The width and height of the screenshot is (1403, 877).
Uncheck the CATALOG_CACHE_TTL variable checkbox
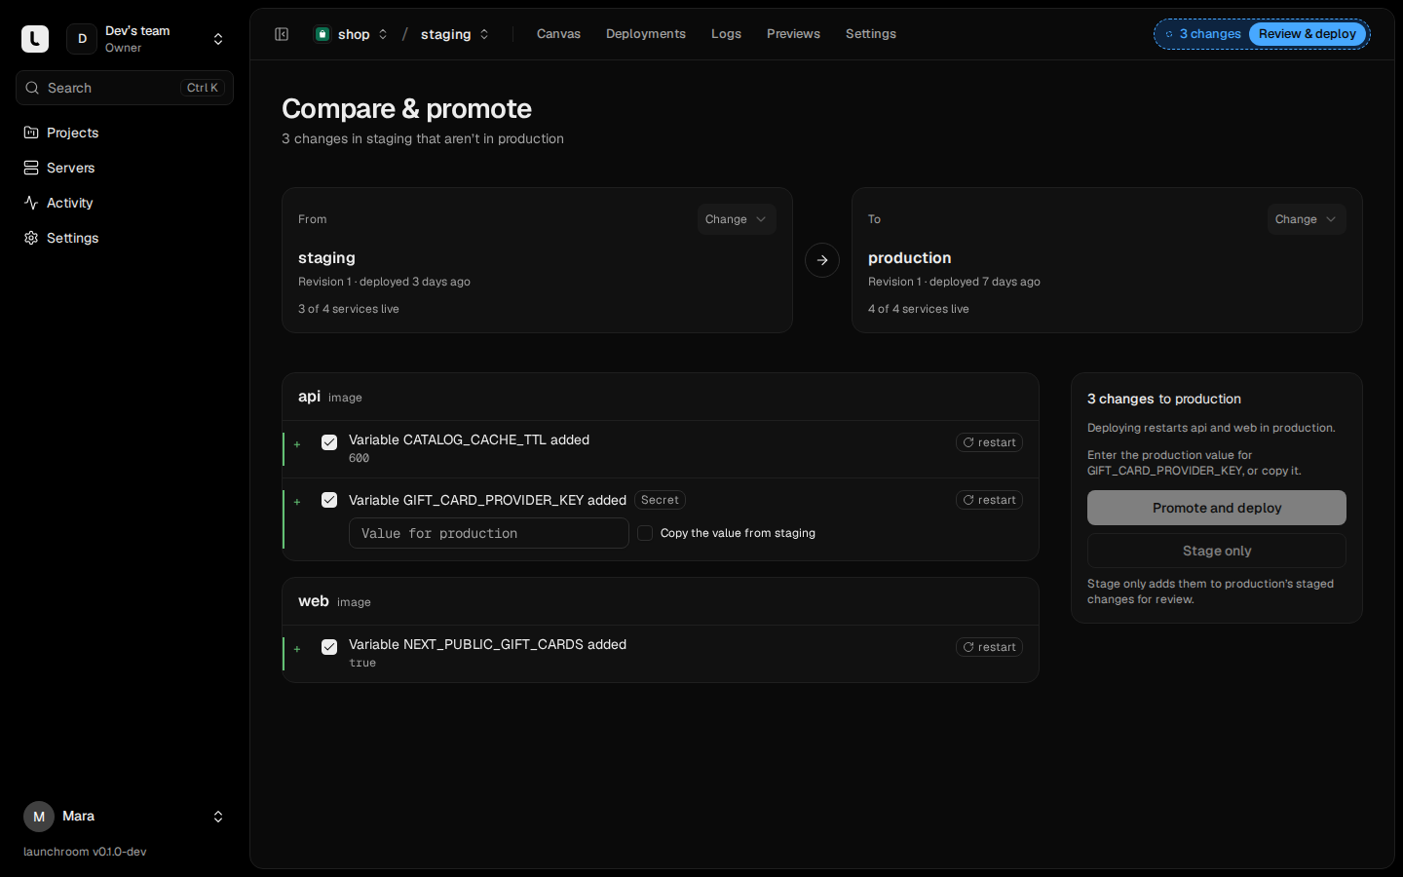(x=329, y=442)
